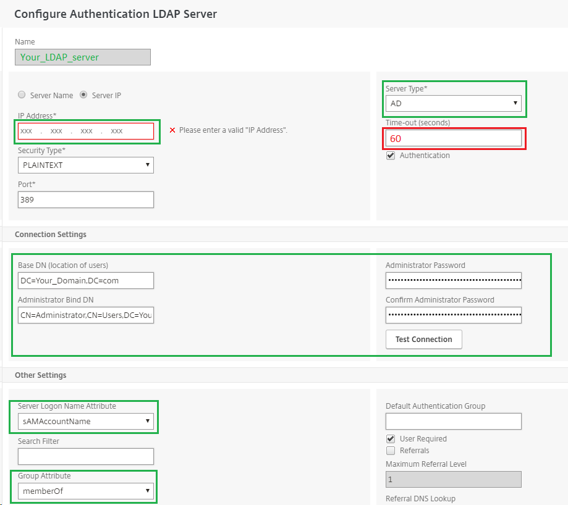Select the Server Name radio button
This screenshot has height=505, width=568.
pos(22,94)
